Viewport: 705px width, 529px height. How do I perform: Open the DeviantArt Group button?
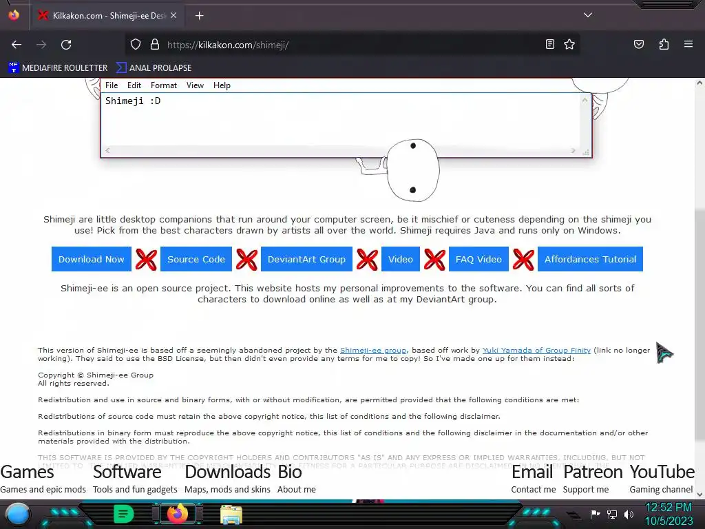tap(306, 259)
